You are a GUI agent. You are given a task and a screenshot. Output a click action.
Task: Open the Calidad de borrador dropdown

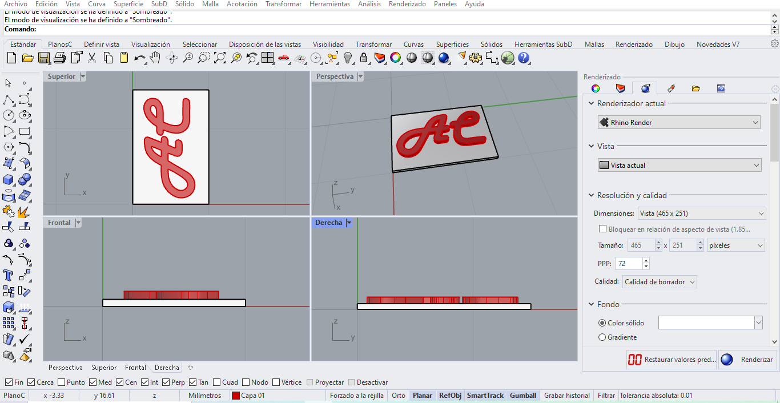click(660, 282)
